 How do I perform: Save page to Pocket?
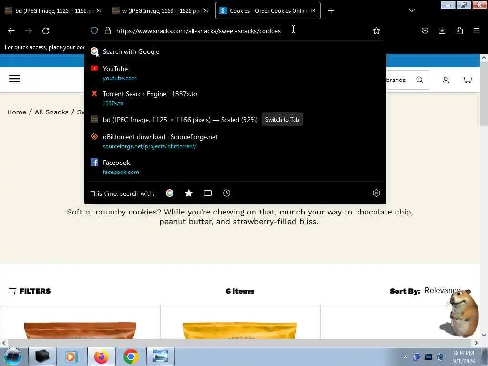click(425, 30)
